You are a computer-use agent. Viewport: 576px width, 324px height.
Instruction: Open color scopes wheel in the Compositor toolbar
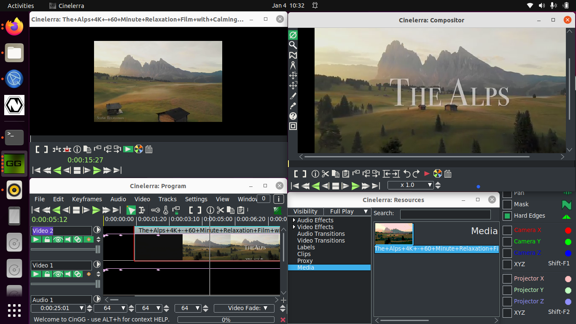(438, 173)
